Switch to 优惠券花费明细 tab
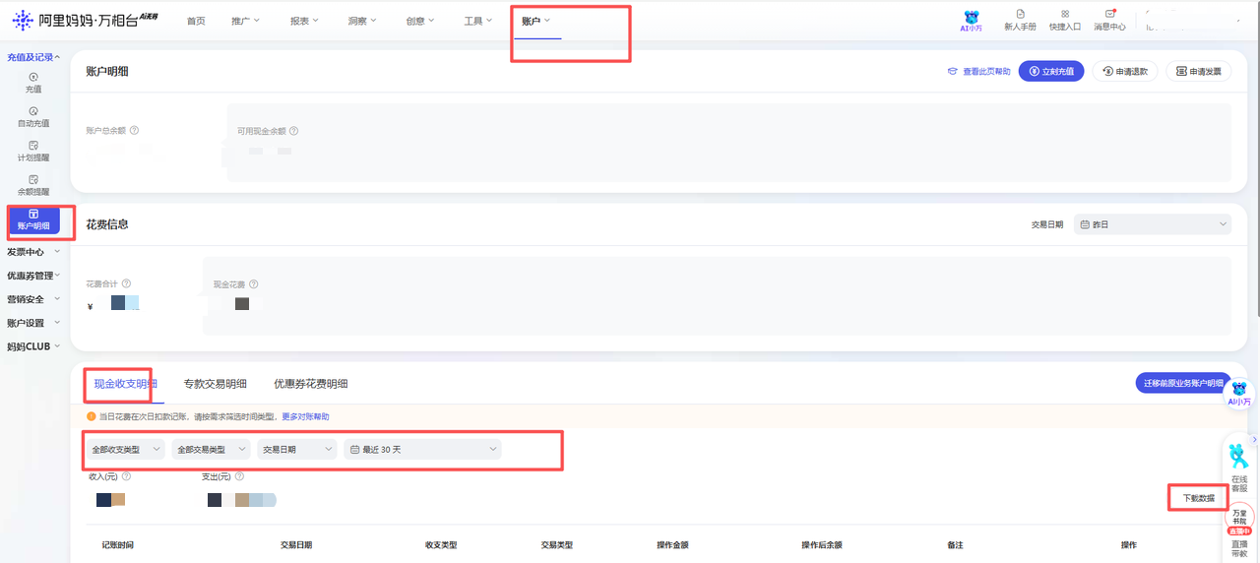This screenshot has width=1260, height=563. (x=311, y=384)
